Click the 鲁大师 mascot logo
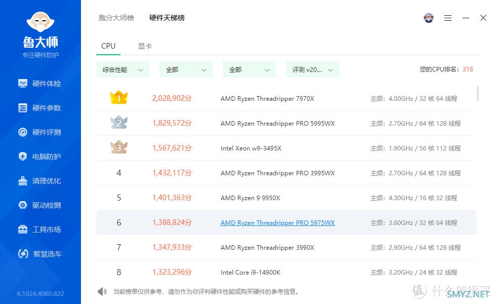The image size is (496, 304). coord(40,22)
